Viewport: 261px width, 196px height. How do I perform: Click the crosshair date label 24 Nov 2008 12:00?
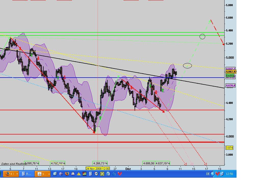pyautogui.click(x=98, y=168)
